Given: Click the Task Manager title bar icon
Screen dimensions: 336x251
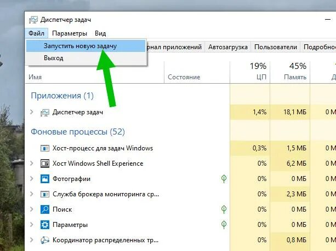Looking at the screenshot, I should [x=33, y=20].
